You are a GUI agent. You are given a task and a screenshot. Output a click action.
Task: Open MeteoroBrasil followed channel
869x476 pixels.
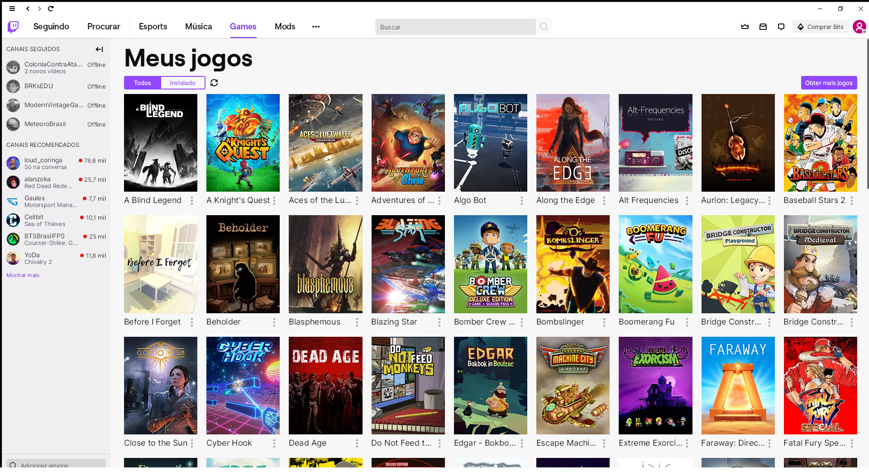56,124
